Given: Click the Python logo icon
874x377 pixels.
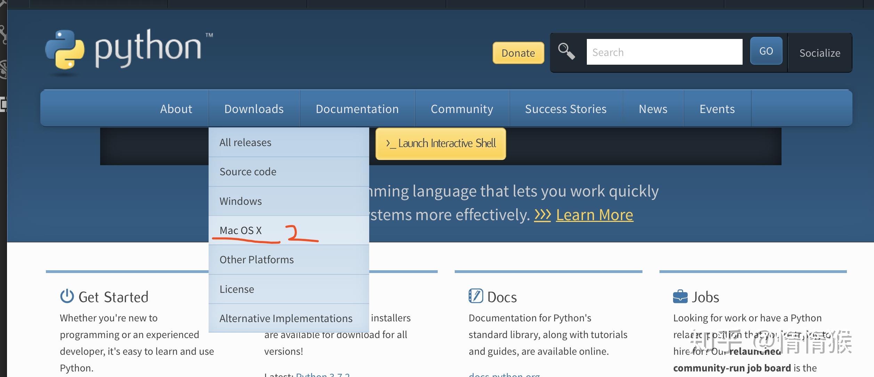Looking at the screenshot, I should (65, 49).
